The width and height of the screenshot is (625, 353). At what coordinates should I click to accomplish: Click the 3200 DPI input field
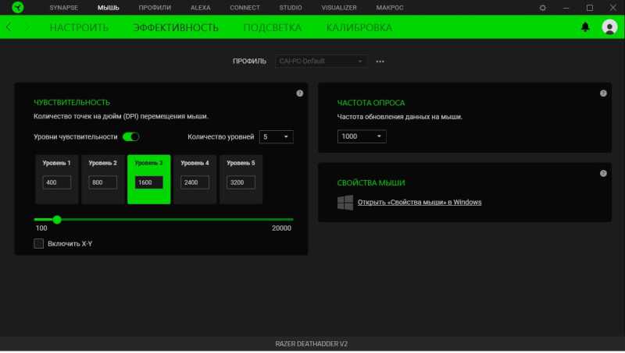point(241,182)
